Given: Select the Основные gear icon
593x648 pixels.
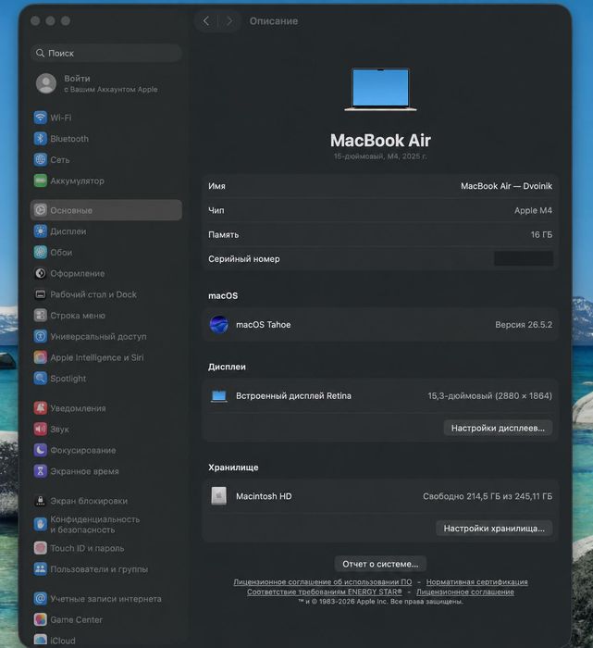Looking at the screenshot, I should 40,210.
